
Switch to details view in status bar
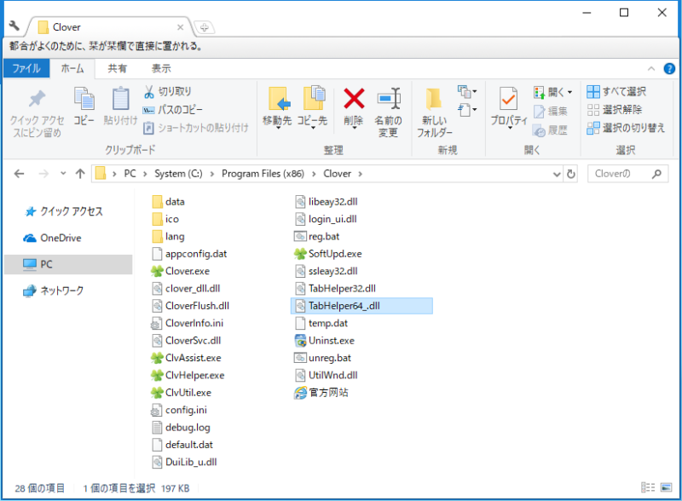coord(651,488)
